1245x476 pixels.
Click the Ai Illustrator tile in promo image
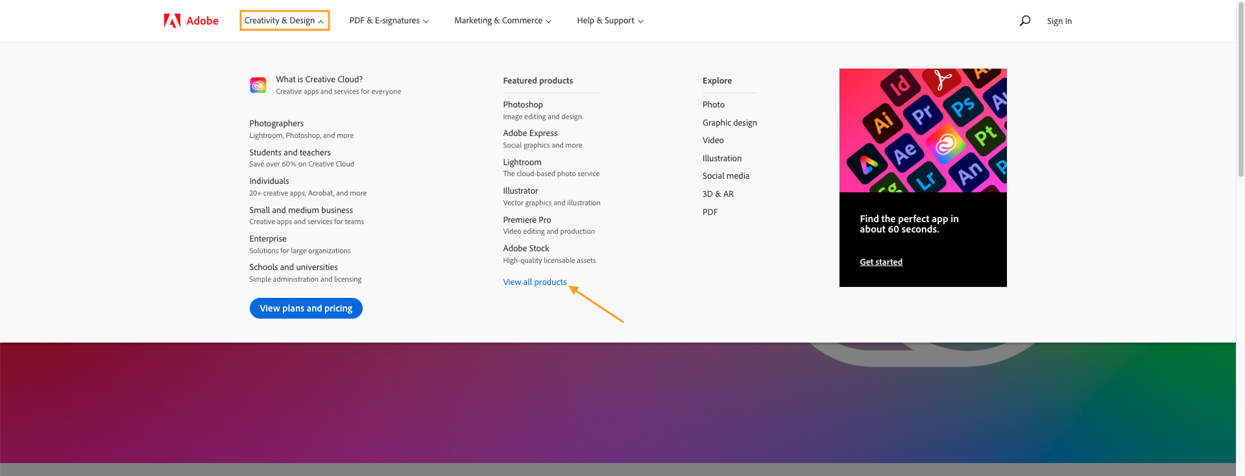(883, 121)
